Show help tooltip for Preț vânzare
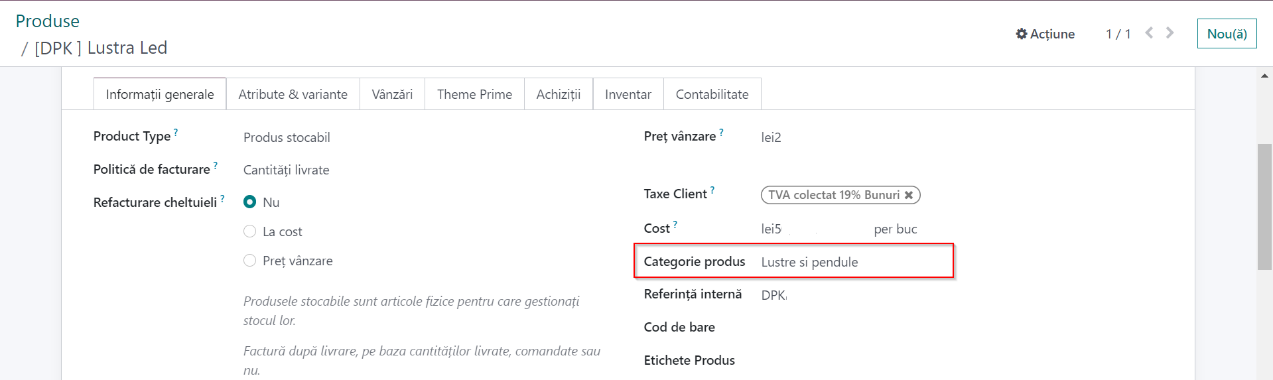Viewport: 1273px width, 380px height. tap(721, 133)
